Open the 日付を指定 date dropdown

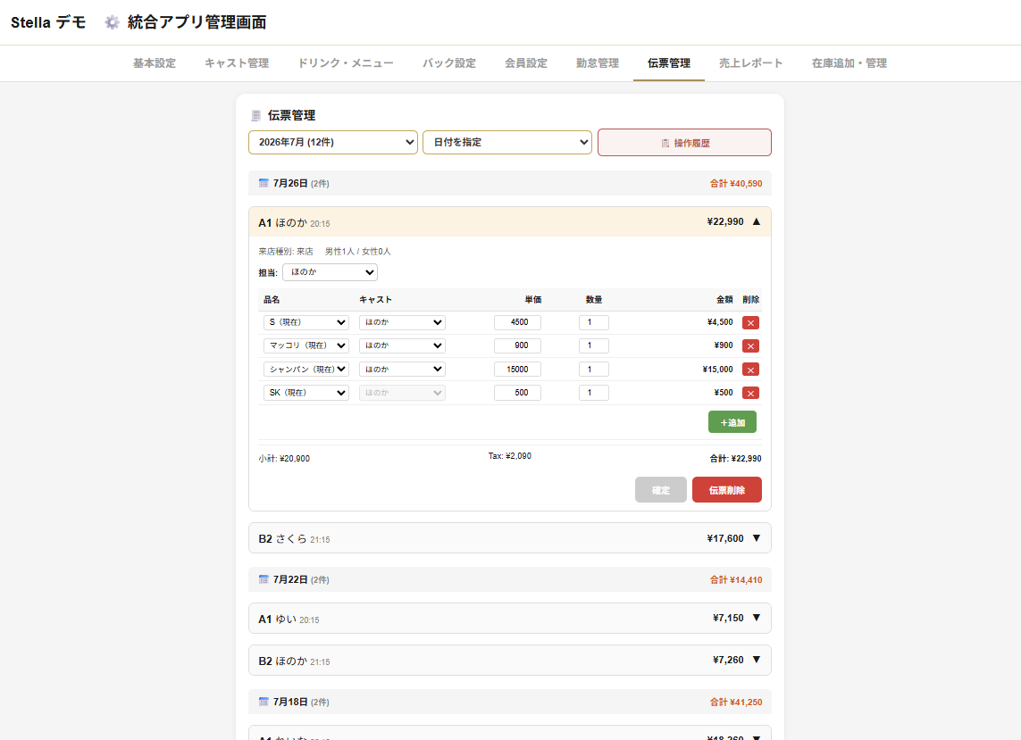[x=507, y=142]
